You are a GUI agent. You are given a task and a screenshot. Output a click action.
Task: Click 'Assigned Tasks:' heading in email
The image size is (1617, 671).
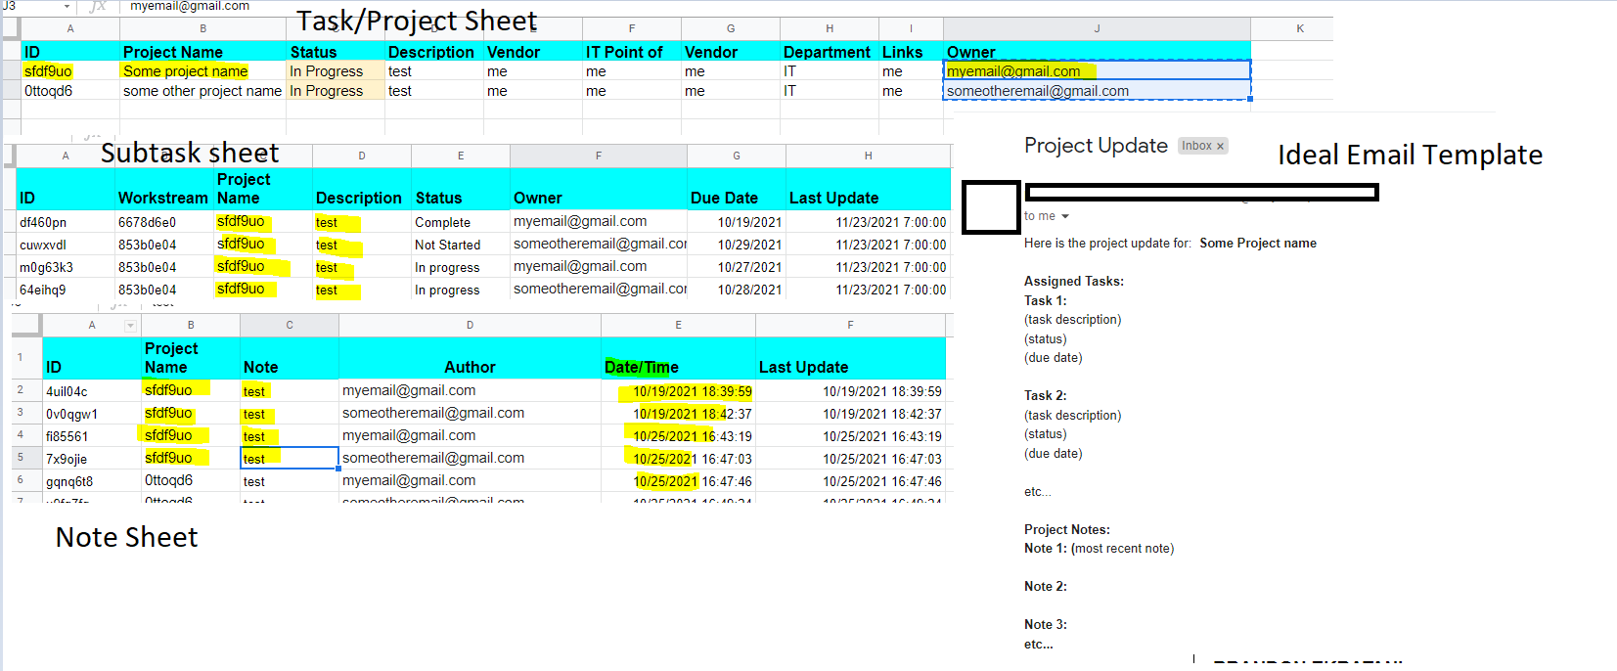[1074, 282]
